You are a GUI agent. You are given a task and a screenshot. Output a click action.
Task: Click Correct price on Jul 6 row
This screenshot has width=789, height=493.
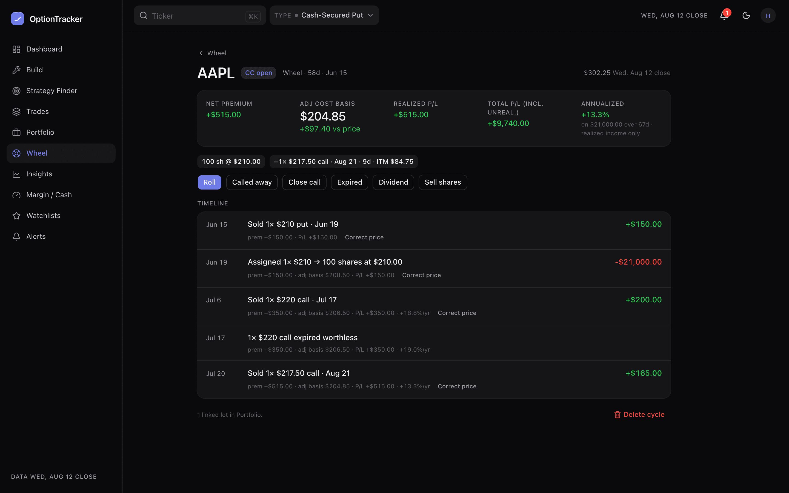pos(457,313)
